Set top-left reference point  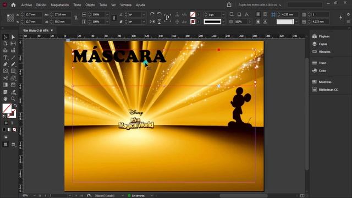pyautogui.click(x=8, y=15)
